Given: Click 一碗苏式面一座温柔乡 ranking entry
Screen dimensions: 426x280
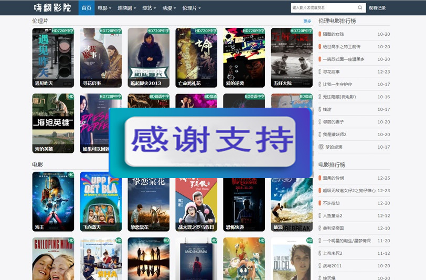Looking at the screenshot, I should point(344,59).
